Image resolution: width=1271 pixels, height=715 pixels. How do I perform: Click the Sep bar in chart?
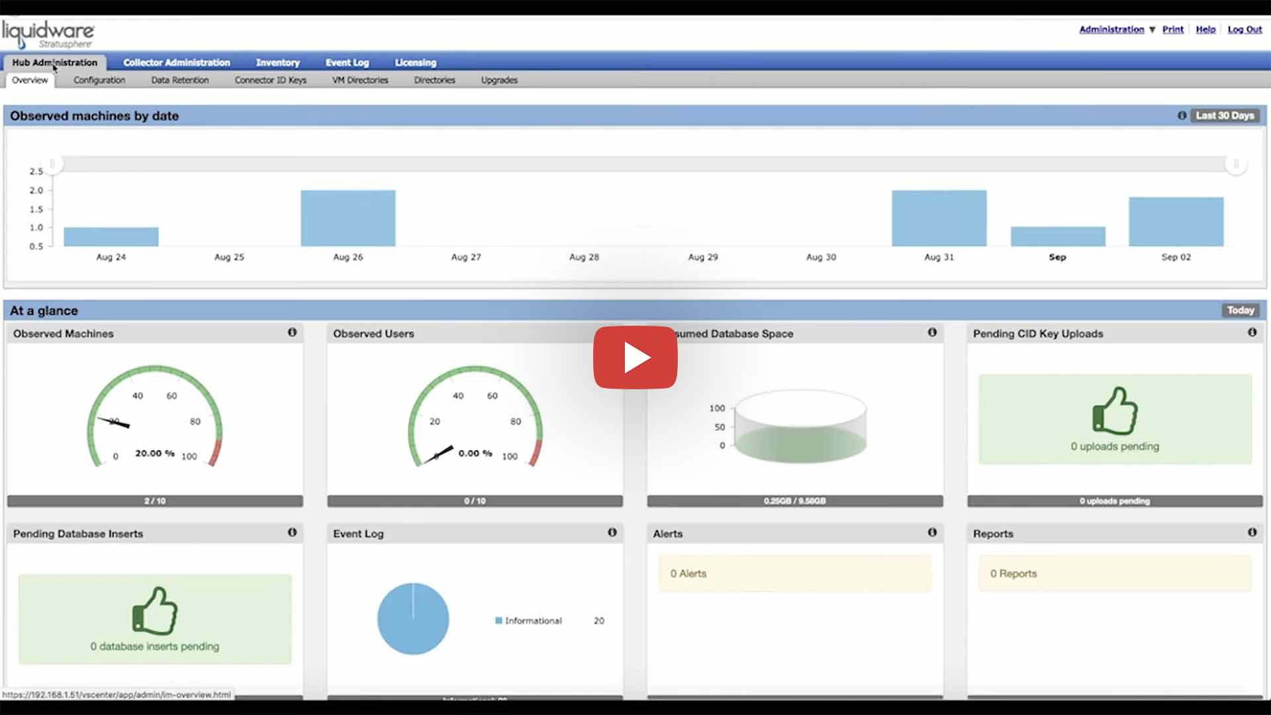pyautogui.click(x=1058, y=236)
